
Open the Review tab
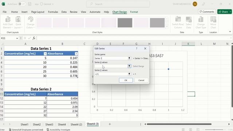(x=74, y=12)
